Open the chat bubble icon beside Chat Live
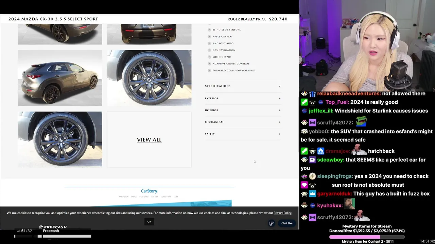This screenshot has height=244, width=435. [x=271, y=223]
